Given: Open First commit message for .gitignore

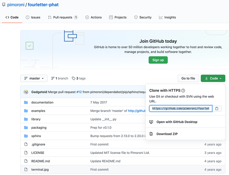Looking at the screenshot, I should click(x=100, y=144).
